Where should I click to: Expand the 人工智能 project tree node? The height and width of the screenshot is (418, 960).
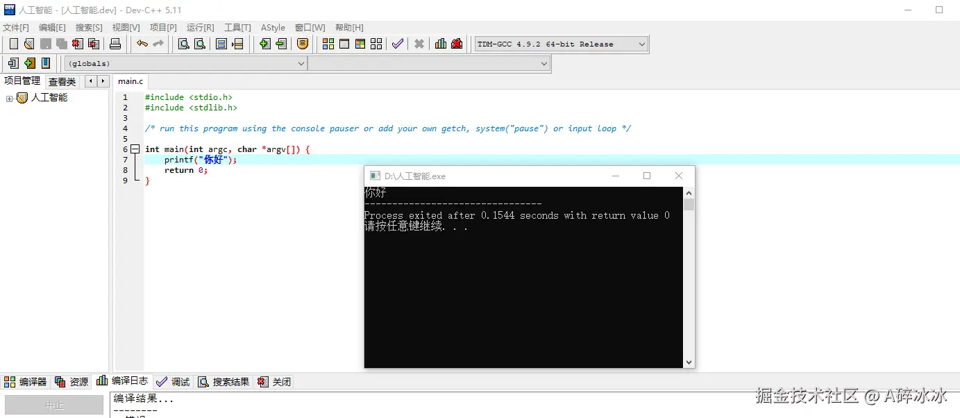pos(9,98)
